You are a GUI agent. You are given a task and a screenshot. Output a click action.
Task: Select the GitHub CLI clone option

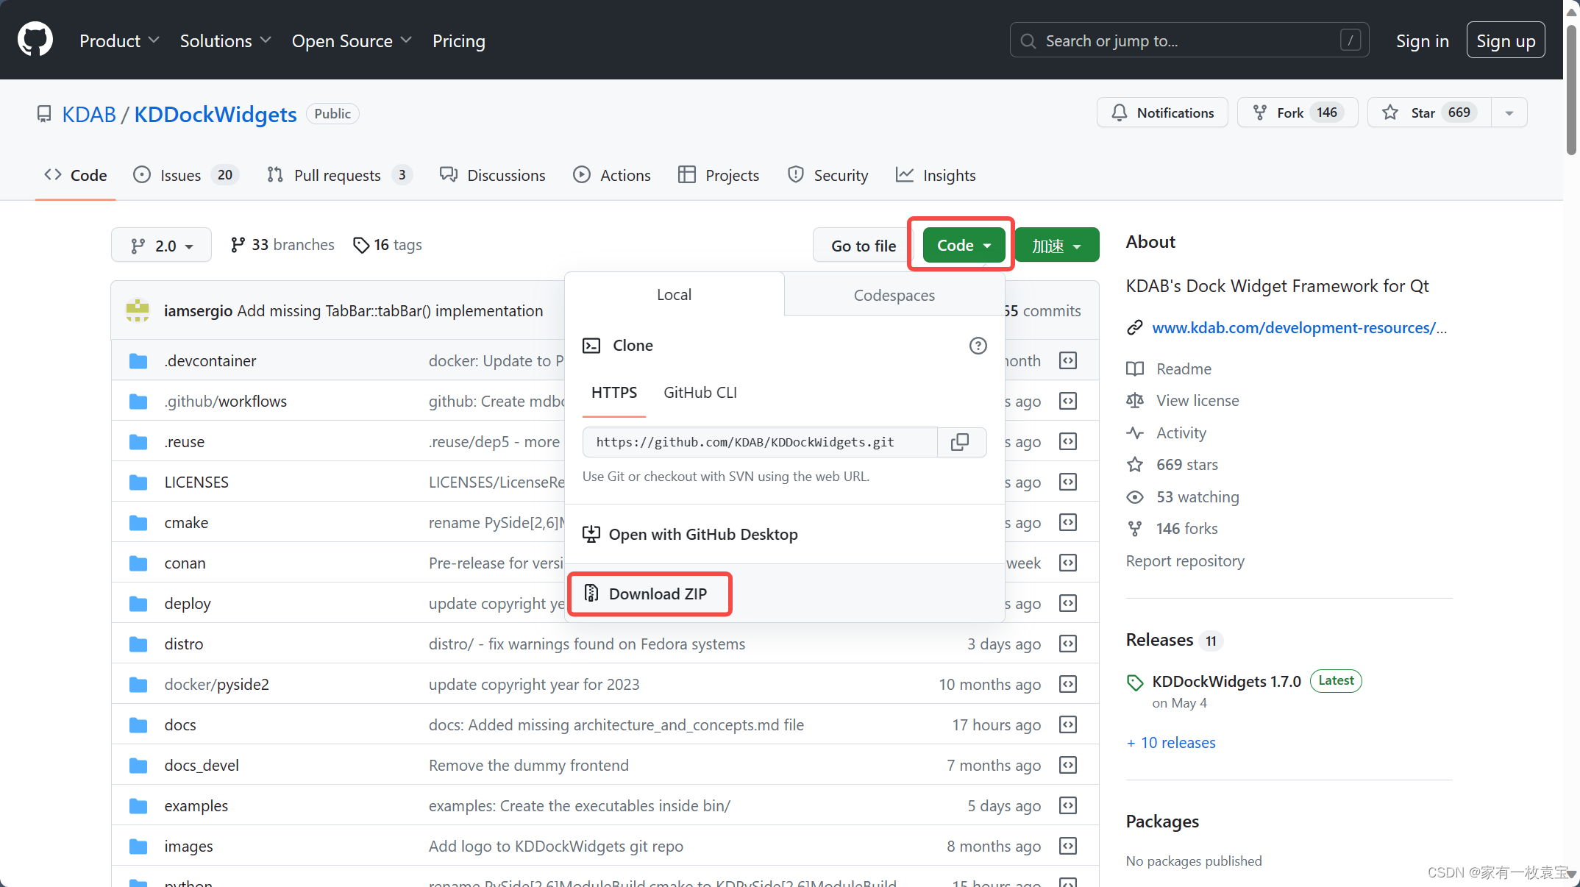tap(700, 393)
